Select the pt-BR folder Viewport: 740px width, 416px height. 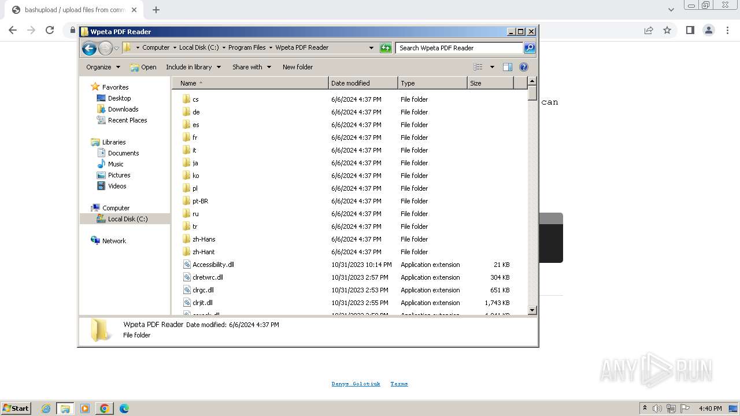click(x=200, y=201)
